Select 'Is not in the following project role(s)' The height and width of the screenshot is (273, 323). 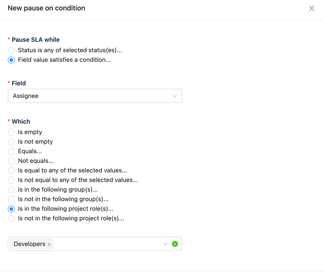[x=11, y=219]
